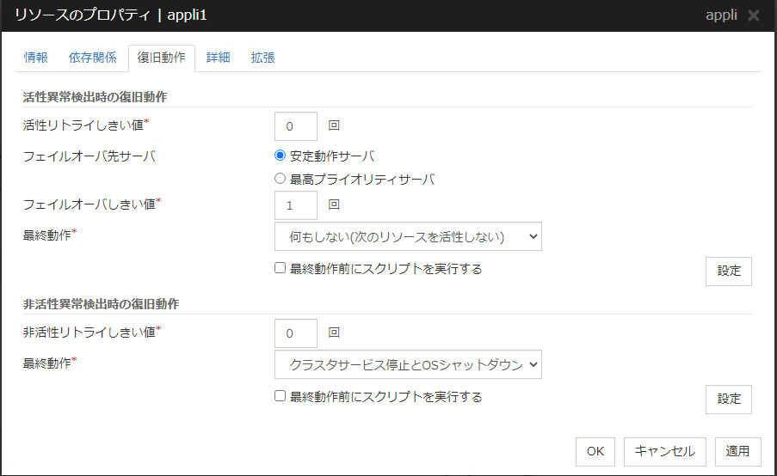777x476 pixels.
Task: Click the 活性リトライしきい値 input field
Action: pyautogui.click(x=295, y=126)
